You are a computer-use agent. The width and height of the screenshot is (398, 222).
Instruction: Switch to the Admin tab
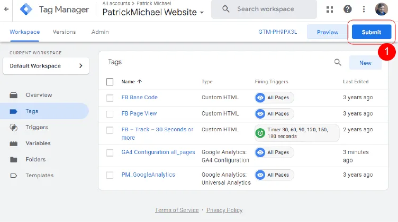100,32
